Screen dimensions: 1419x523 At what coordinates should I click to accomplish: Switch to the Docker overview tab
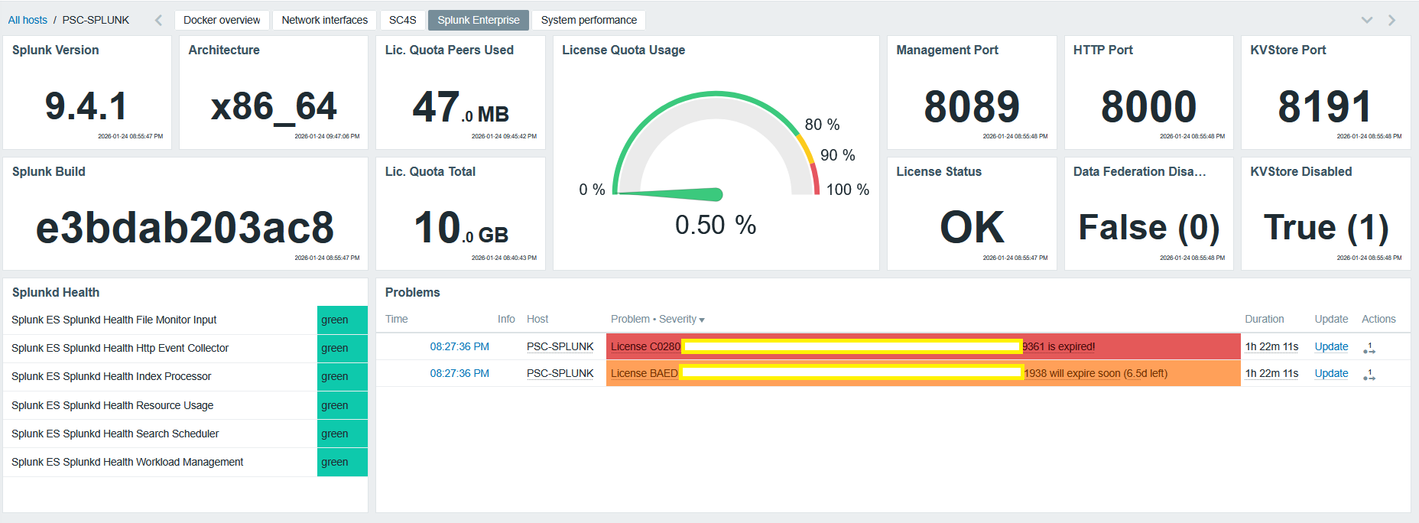pos(222,20)
